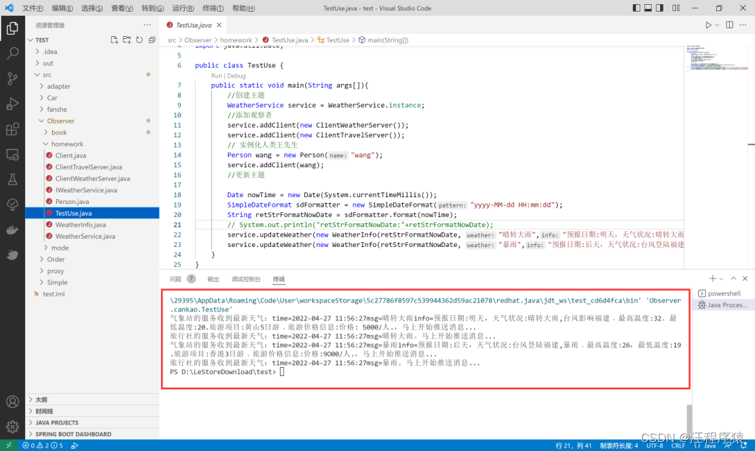Expand the out folder
Viewport: 755px width, 451px height.
tap(92, 63)
